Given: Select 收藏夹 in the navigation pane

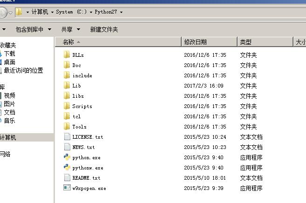Looking at the screenshot, I should coord(8,45).
